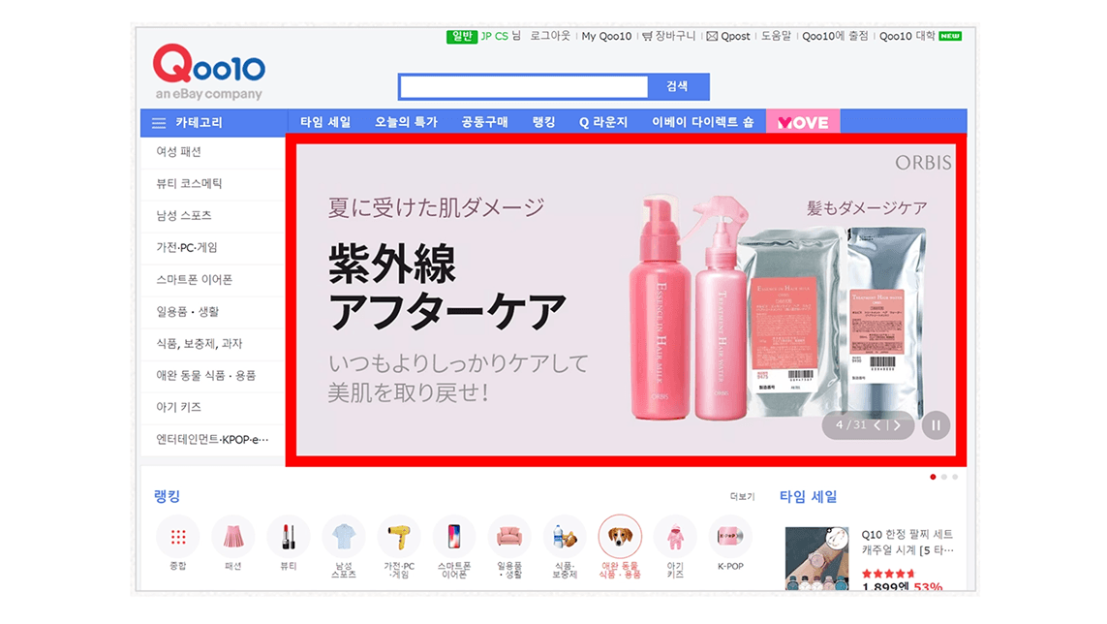Click the 로그아웃 link
Screen dimensions: 1107x624
point(550,36)
